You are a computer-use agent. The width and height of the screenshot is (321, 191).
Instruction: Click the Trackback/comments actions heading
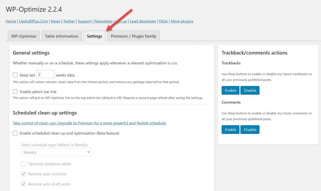tap(255, 53)
